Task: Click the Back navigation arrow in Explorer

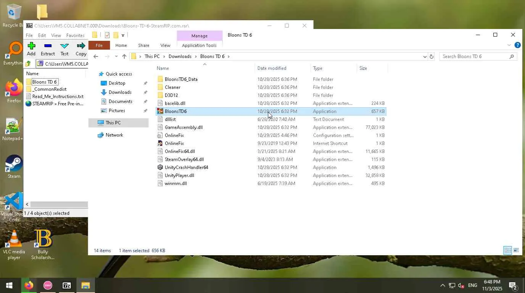Action: pos(96,56)
